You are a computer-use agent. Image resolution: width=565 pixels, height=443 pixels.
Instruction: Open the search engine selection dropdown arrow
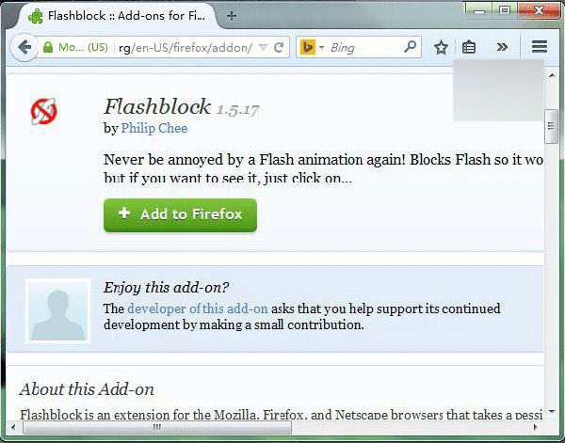[322, 47]
